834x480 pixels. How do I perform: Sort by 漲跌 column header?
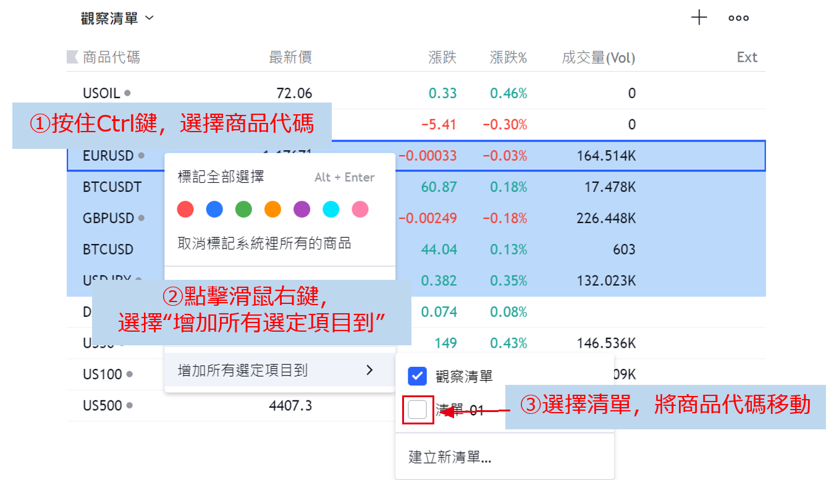[442, 57]
